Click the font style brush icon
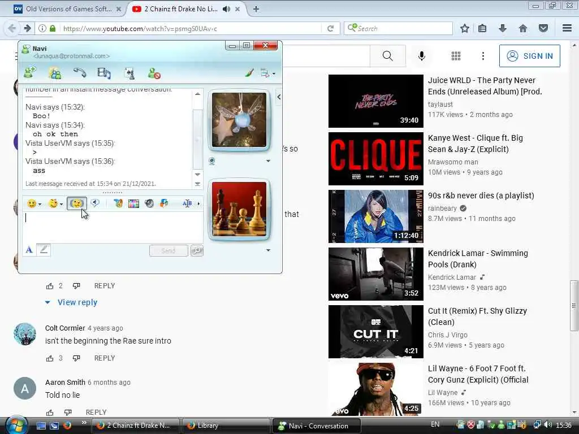The height and width of the screenshot is (434, 579). coord(118,203)
